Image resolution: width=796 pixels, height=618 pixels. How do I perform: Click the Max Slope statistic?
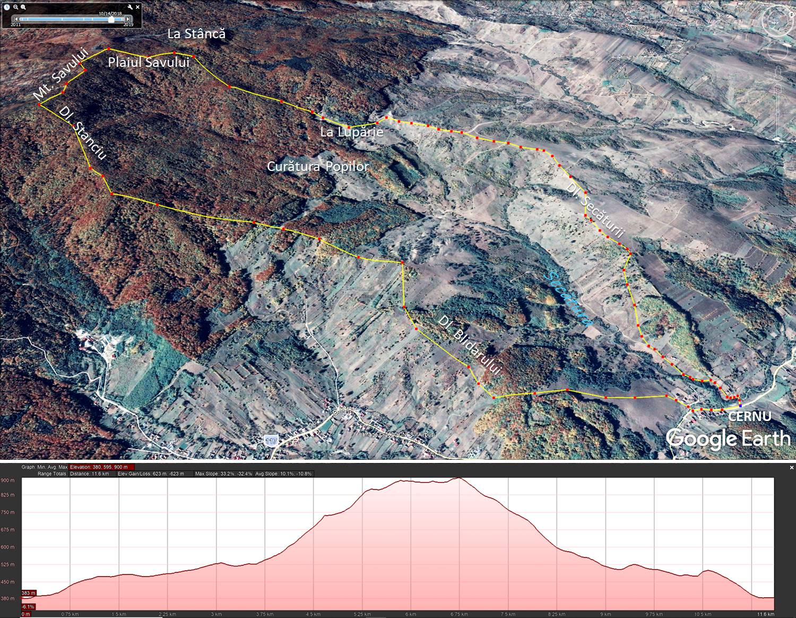223,474
